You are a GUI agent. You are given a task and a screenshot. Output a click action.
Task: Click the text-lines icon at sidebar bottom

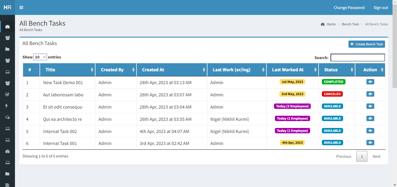click(7, 185)
